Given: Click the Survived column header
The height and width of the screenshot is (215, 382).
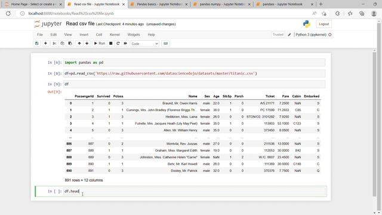Looking at the screenshot, I should pos(103,96).
